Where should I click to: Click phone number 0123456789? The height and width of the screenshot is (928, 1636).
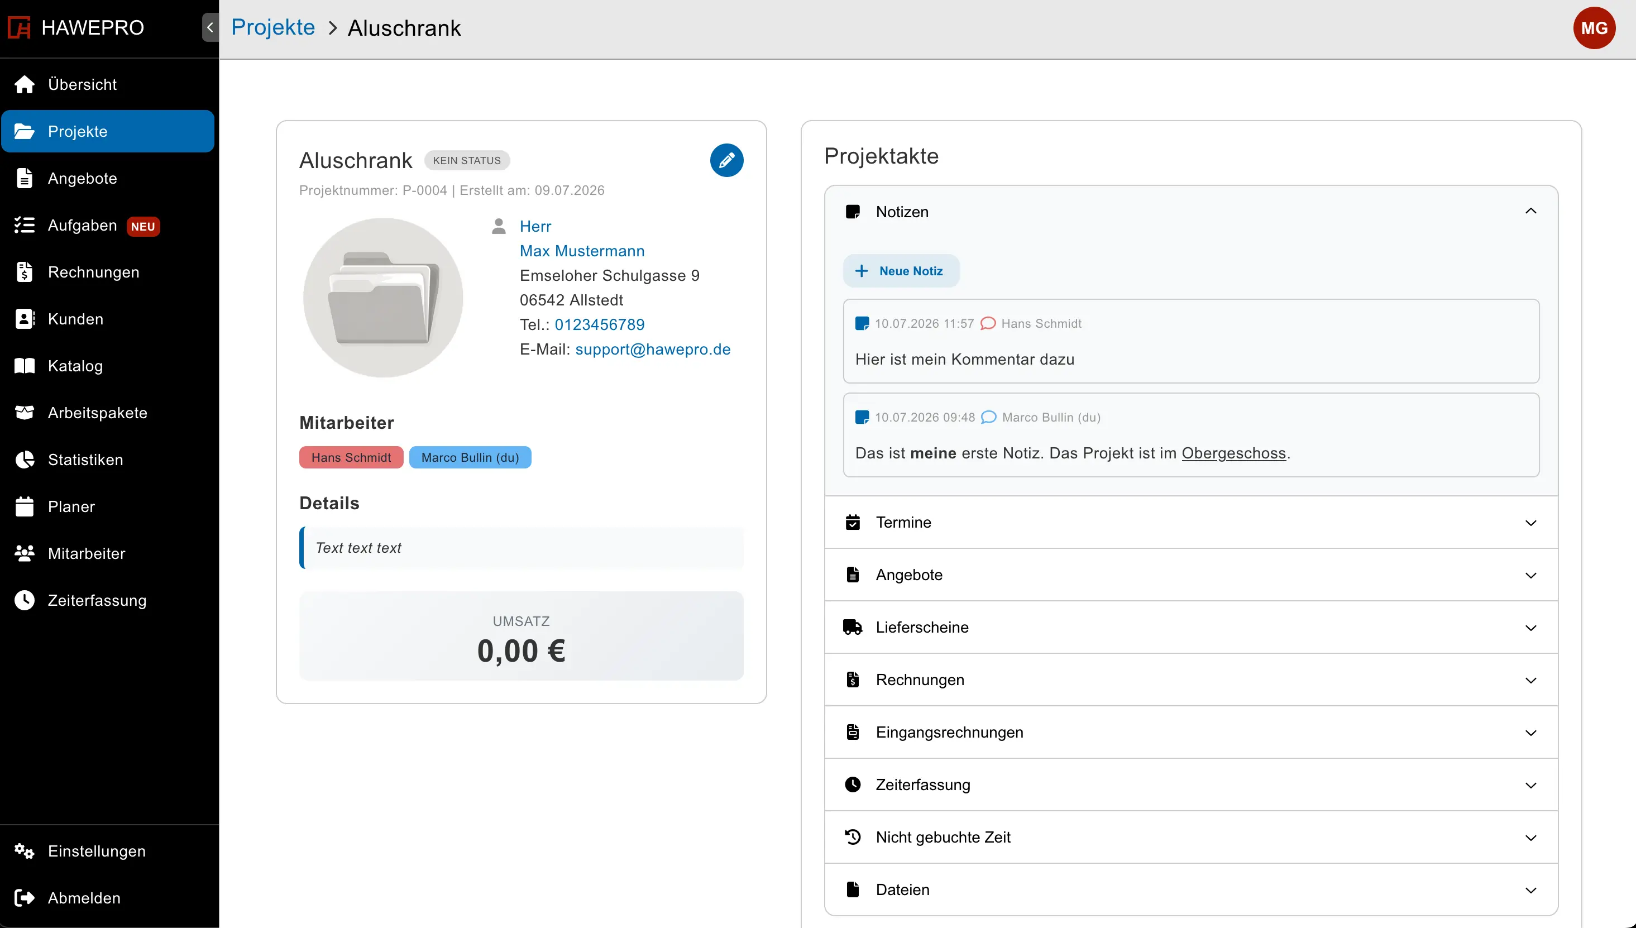[x=599, y=324]
